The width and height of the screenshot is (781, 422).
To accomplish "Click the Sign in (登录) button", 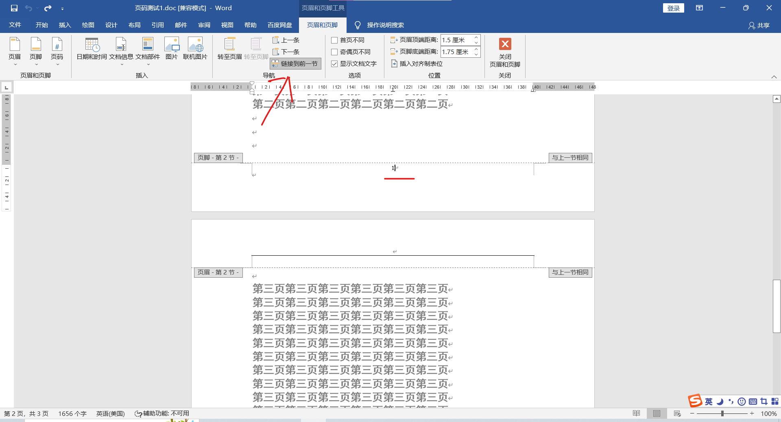I will point(674,8).
